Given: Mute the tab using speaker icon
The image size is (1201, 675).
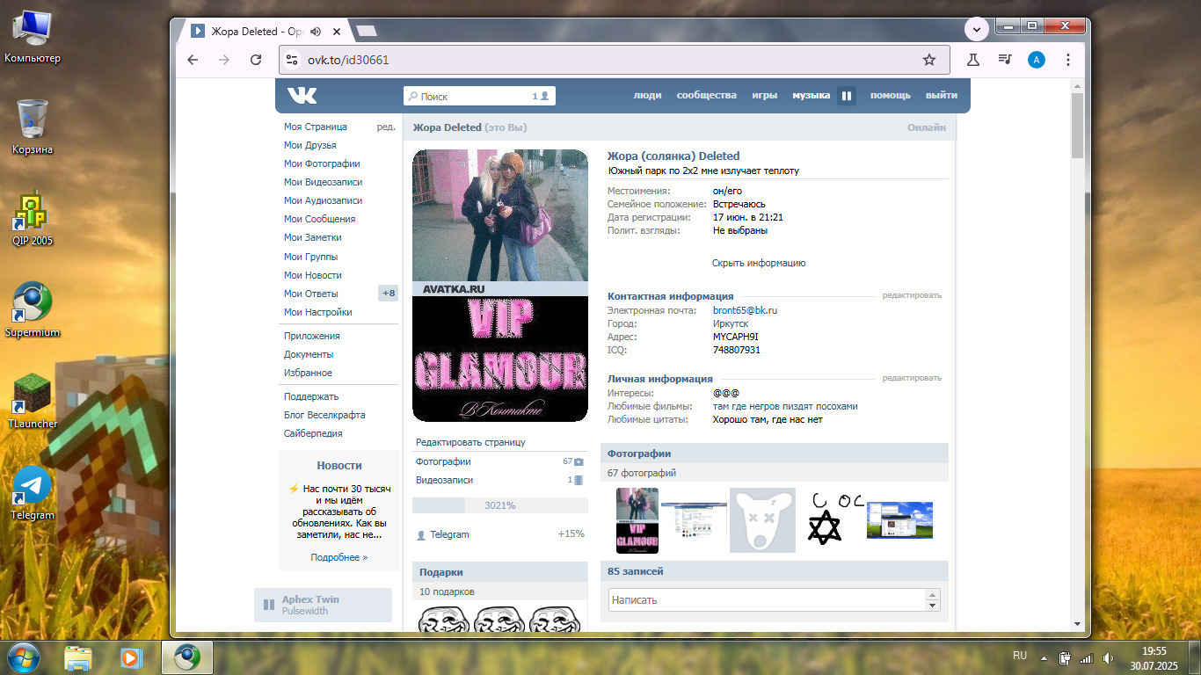Looking at the screenshot, I should point(316,32).
